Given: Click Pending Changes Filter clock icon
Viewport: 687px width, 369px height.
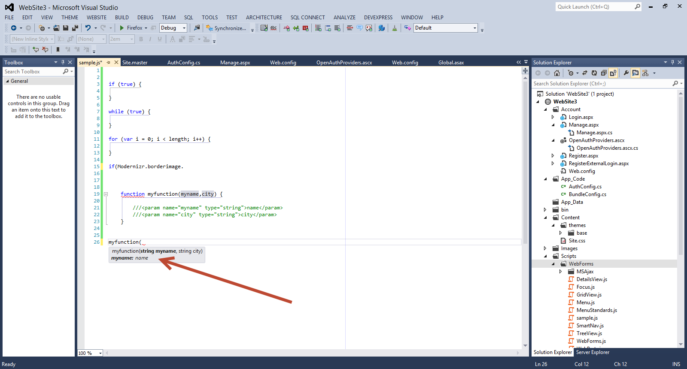Looking at the screenshot, I should pyautogui.click(x=570, y=73).
